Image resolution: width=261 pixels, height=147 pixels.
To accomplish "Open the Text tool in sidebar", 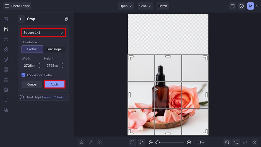I will click(x=6, y=100).
